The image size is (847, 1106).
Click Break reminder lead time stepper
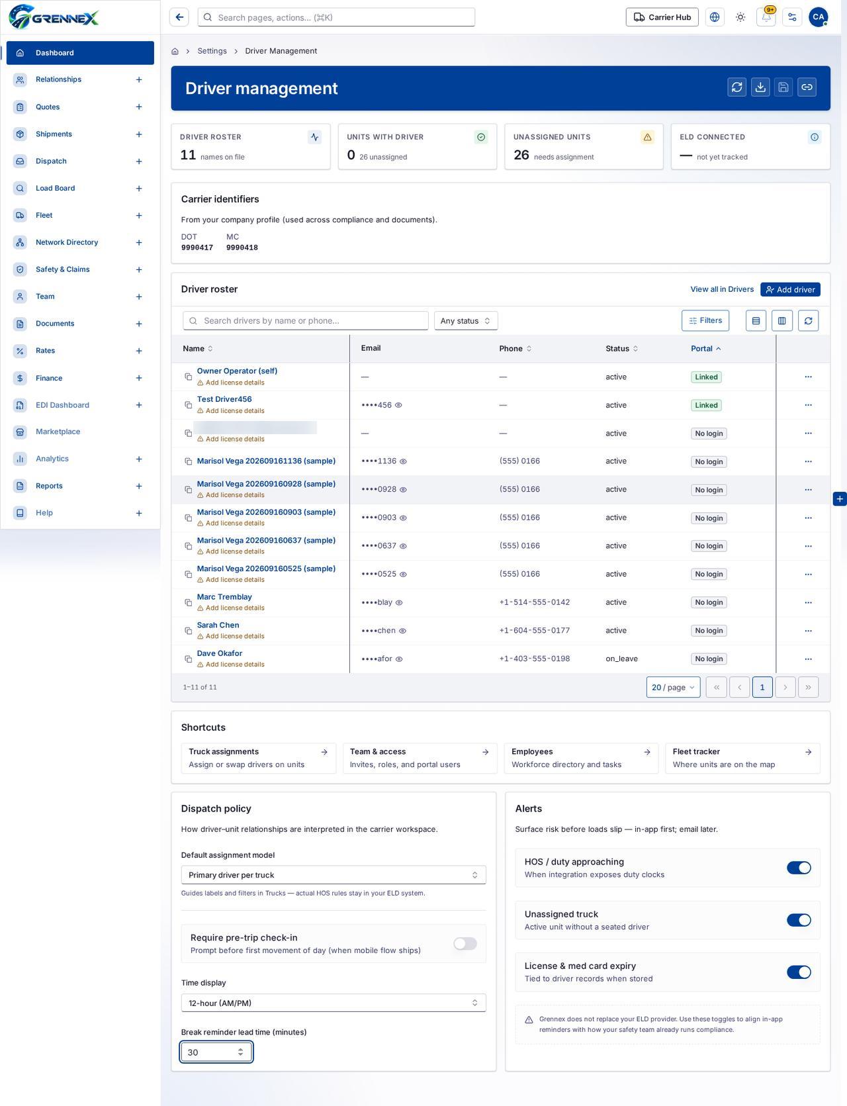(240, 1052)
